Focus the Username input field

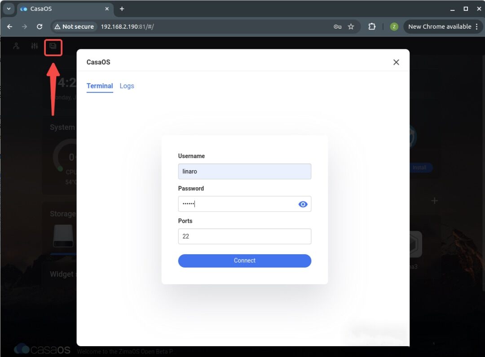click(x=245, y=172)
